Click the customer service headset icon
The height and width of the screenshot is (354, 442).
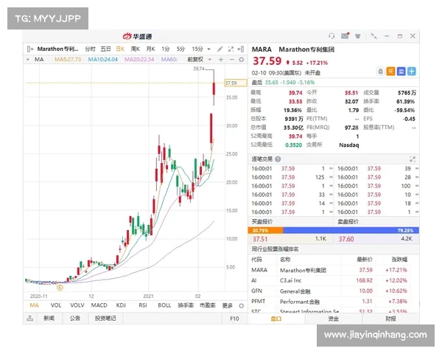tap(331, 36)
